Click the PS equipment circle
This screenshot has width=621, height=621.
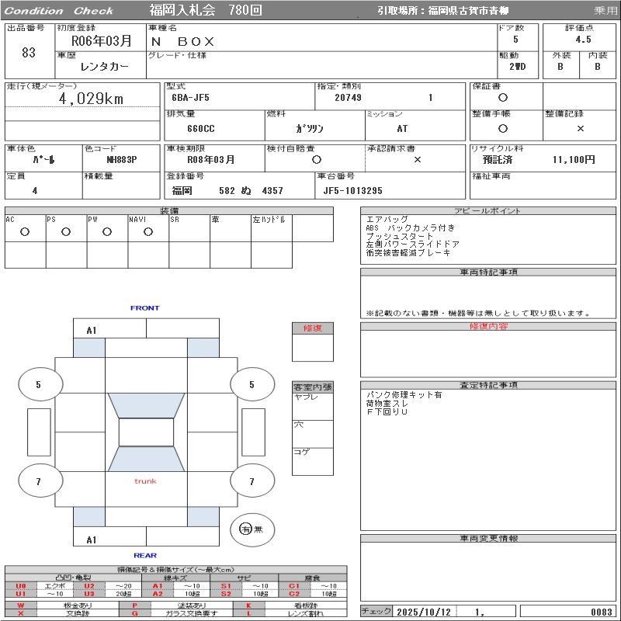(66, 232)
